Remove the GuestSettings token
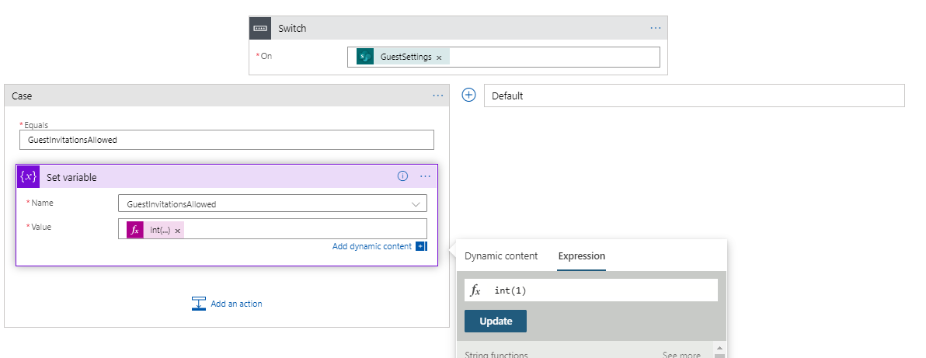Image resolution: width=926 pixels, height=358 pixels. pos(439,57)
